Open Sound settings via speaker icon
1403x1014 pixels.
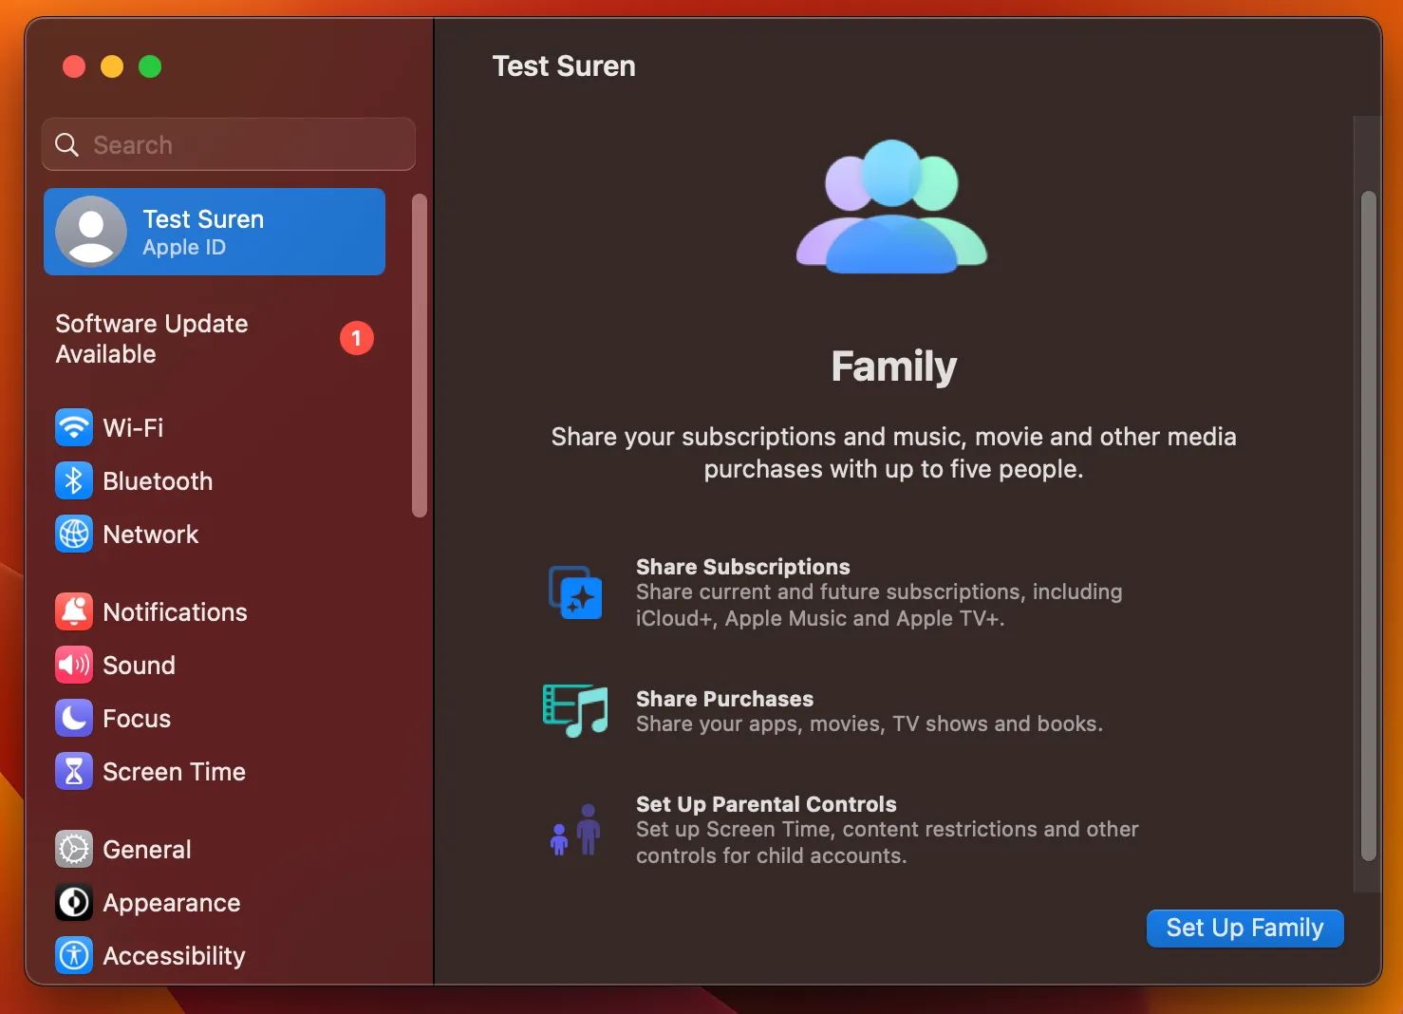click(74, 665)
